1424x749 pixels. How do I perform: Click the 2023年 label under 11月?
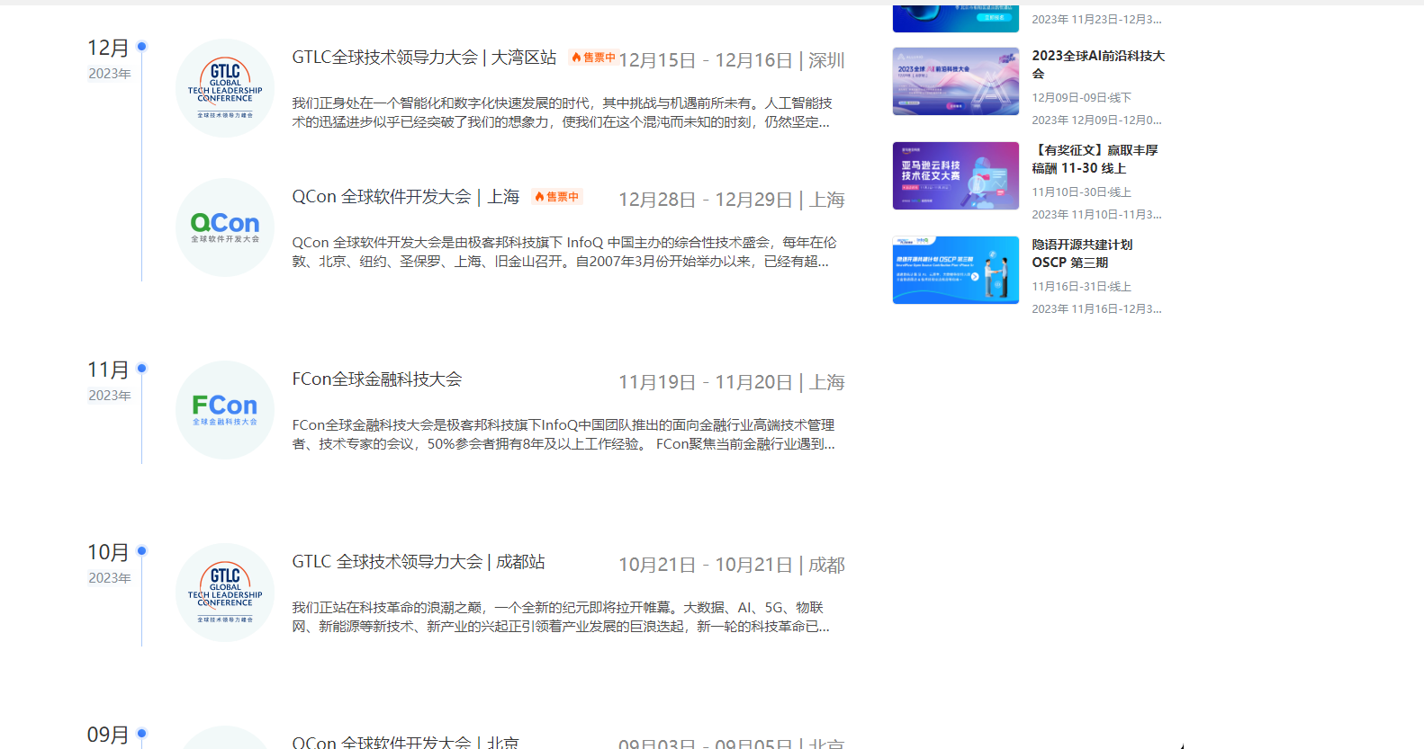[x=110, y=396]
